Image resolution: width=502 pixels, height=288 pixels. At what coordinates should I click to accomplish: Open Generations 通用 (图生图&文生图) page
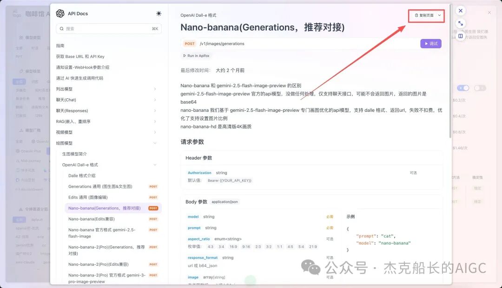[x=100, y=186]
